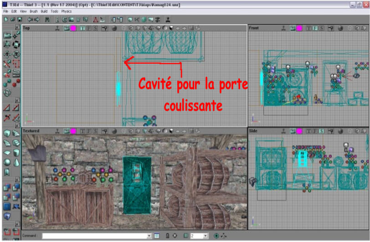
Task: Click the Save map floppy icon
Action: pos(20,20)
